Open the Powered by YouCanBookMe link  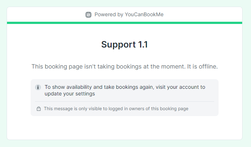(124, 15)
